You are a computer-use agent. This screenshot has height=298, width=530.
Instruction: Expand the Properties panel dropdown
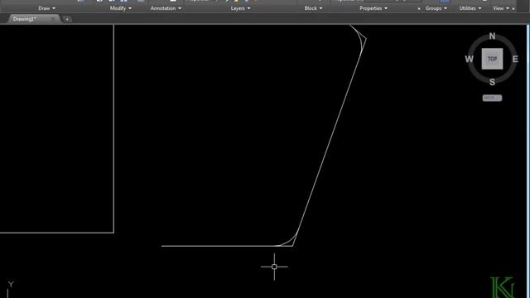(x=373, y=8)
